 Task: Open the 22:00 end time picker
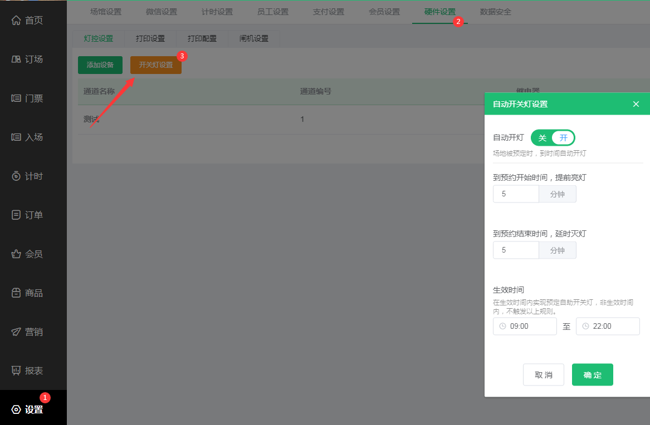click(x=608, y=326)
